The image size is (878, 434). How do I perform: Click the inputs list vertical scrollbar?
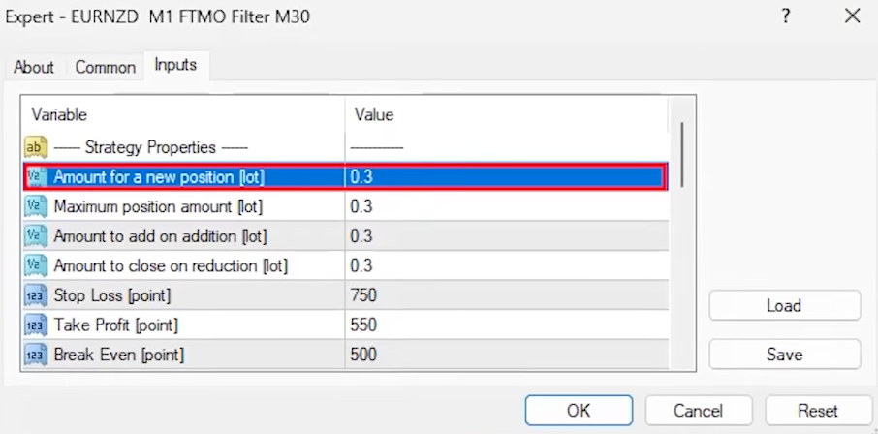pos(683,155)
